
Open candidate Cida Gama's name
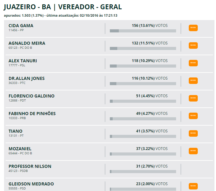(21, 26)
